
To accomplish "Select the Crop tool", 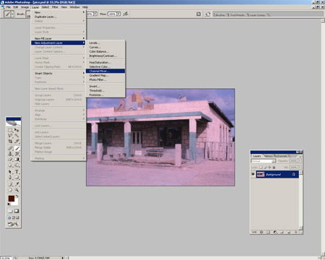I will pos(10,142).
